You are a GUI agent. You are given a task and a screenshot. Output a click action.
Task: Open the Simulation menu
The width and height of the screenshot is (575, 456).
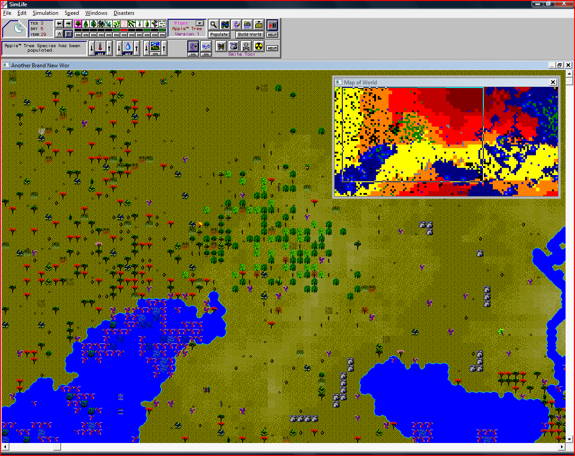click(45, 13)
